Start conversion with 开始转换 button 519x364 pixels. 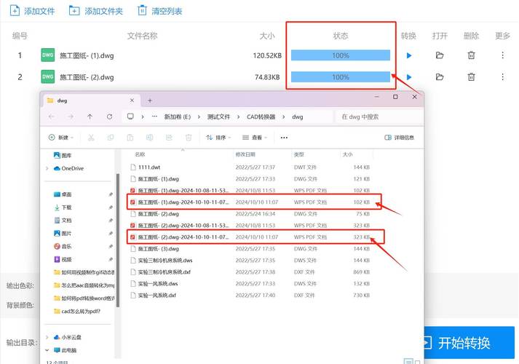click(x=469, y=342)
